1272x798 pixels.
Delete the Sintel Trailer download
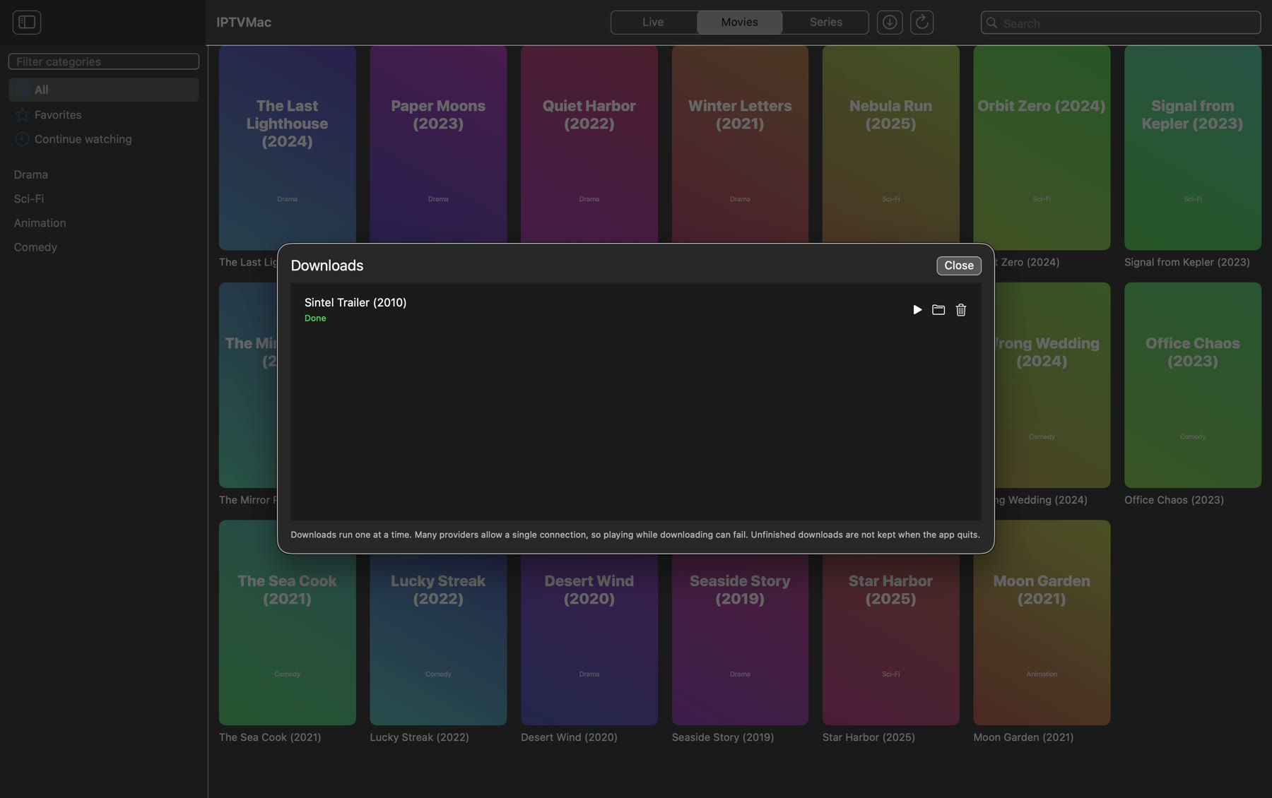coord(961,309)
